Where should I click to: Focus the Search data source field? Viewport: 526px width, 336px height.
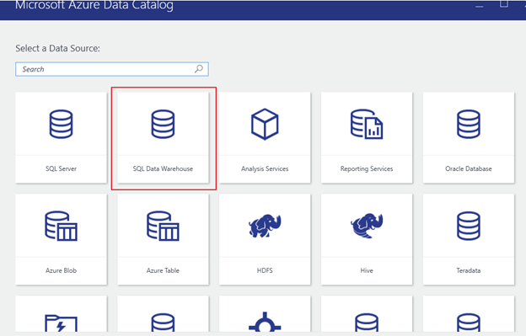(112, 69)
